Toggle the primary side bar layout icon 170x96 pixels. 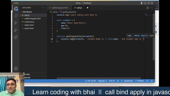(x=142, y=3)
